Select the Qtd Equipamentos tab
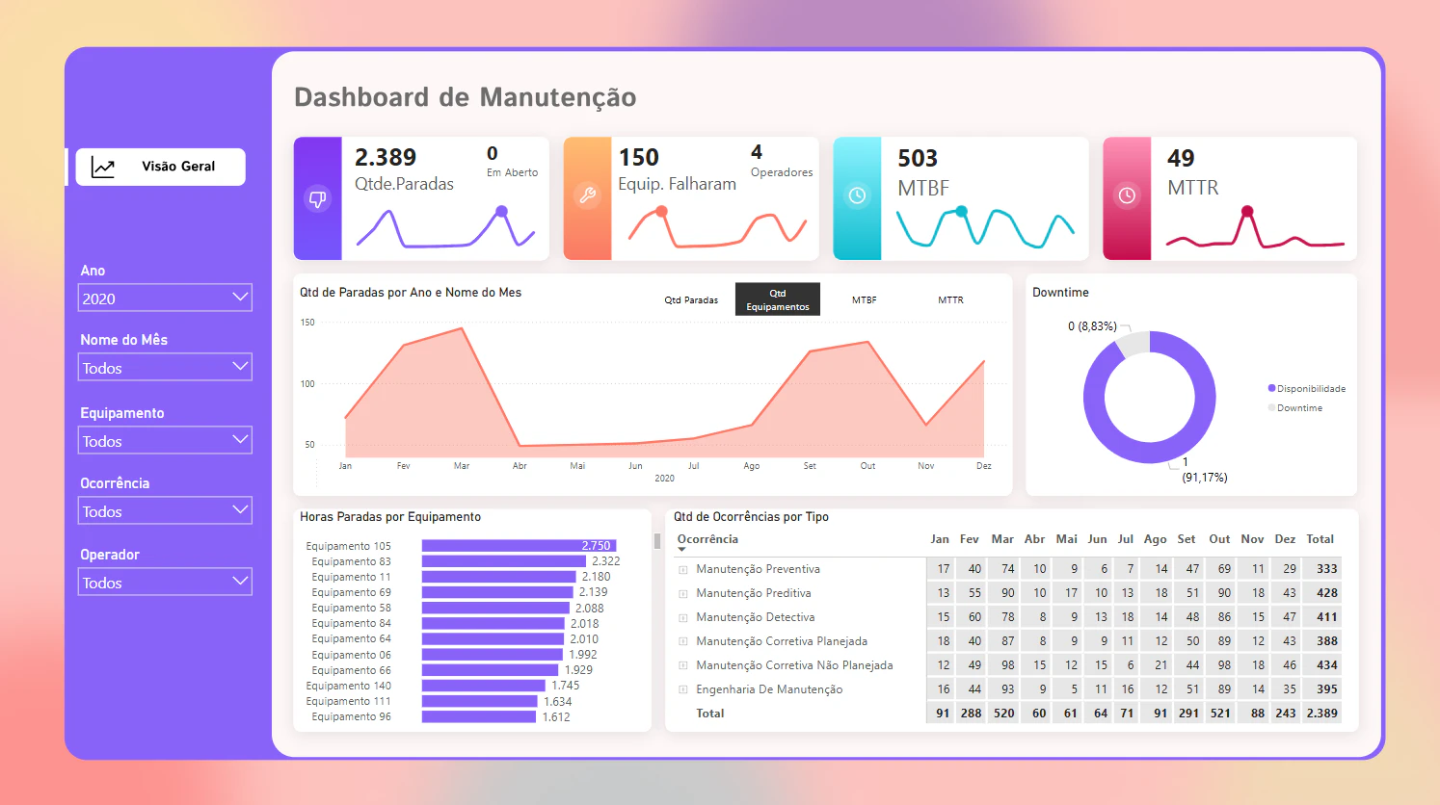This screenshot has width=1440, height=805. tap(778, 299)
